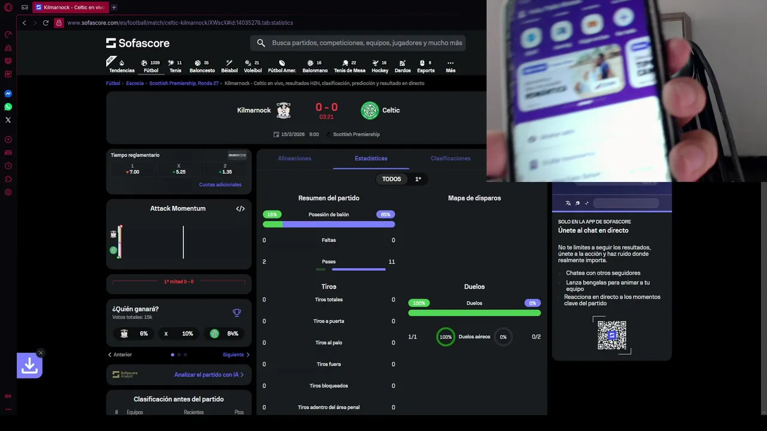Open Cuotas adicionales link
The image size is (767, 431).
(x=220, y=184)
